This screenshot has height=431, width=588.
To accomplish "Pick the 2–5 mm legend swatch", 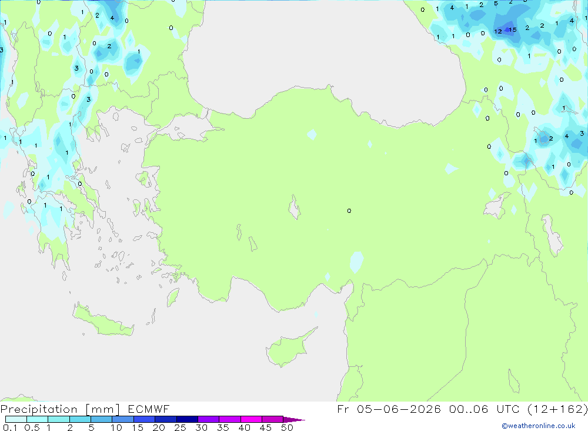I will pos(80,419).
